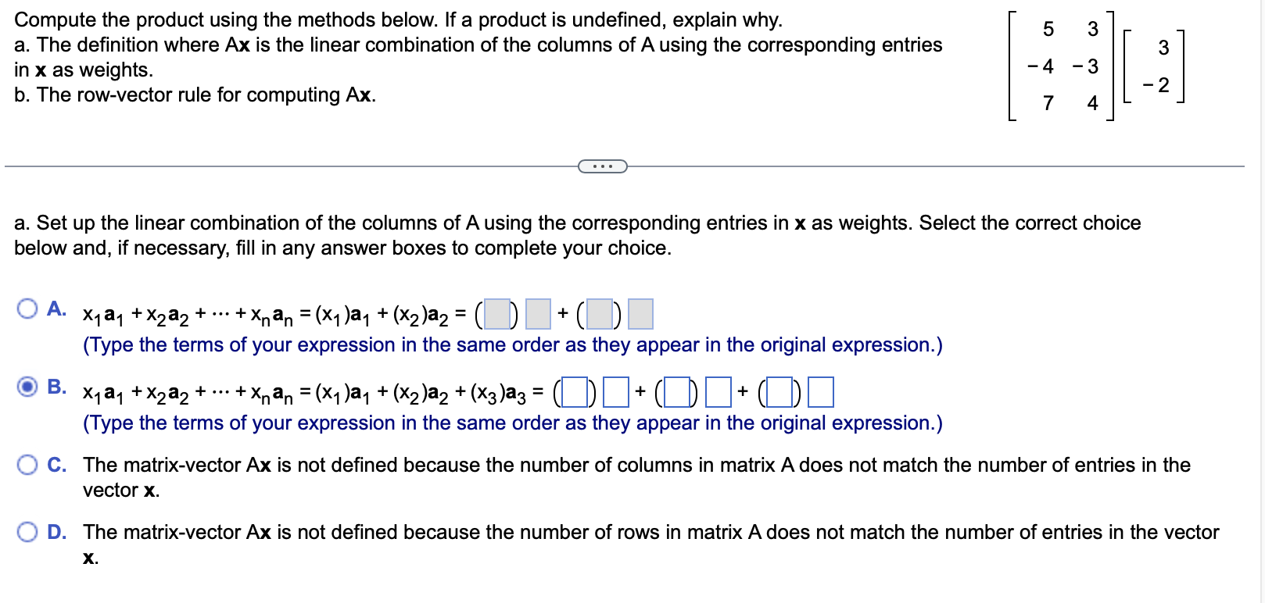Expand the ellipsis divider control
The height and width of the screenshot is (603, 1265).
point(603,166)
